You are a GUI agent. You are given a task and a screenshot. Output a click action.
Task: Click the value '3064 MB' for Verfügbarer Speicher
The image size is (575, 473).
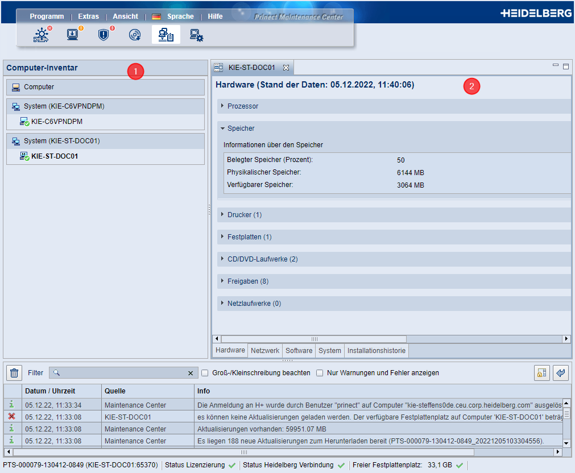coord(410,185)
